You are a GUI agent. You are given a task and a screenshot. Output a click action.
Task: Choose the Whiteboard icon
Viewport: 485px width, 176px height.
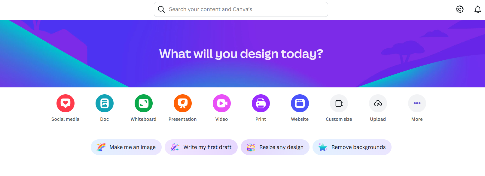click(144, 103)
